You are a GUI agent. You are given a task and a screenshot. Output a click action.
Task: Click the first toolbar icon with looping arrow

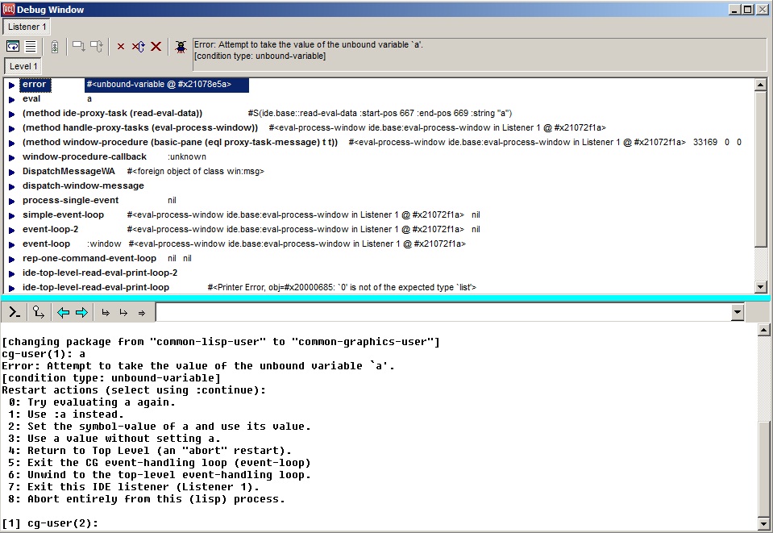pos(13,47)
